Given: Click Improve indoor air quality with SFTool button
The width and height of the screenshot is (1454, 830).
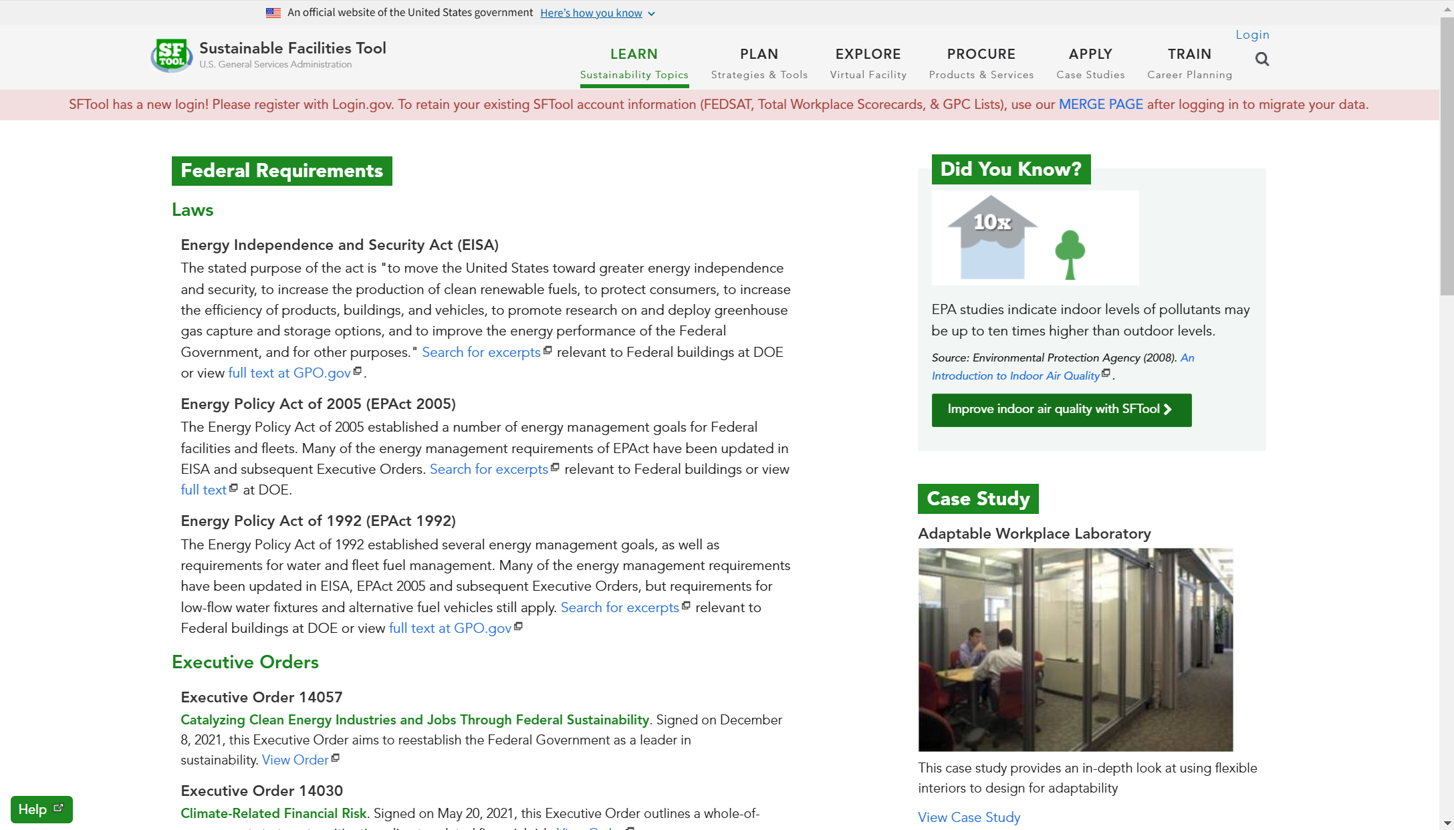Looking at the screenshot, I should pyautogui.click(x=1060, y=408).
